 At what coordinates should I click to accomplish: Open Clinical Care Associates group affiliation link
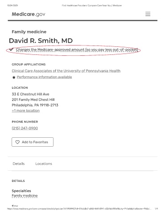point(66,71)
